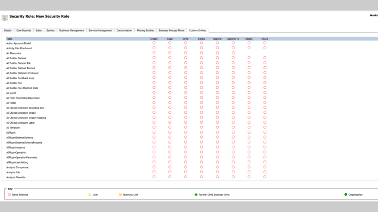This screenshot has width=378, height=212.
Task: Select the Missing Entities tab
Action: tap(145, 31)
